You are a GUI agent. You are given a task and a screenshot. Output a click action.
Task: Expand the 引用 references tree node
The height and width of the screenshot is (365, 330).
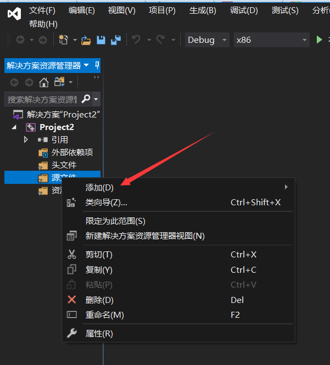coord(26,140)
